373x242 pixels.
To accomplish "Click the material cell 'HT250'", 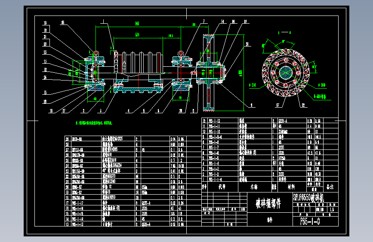I will point(282,158).
